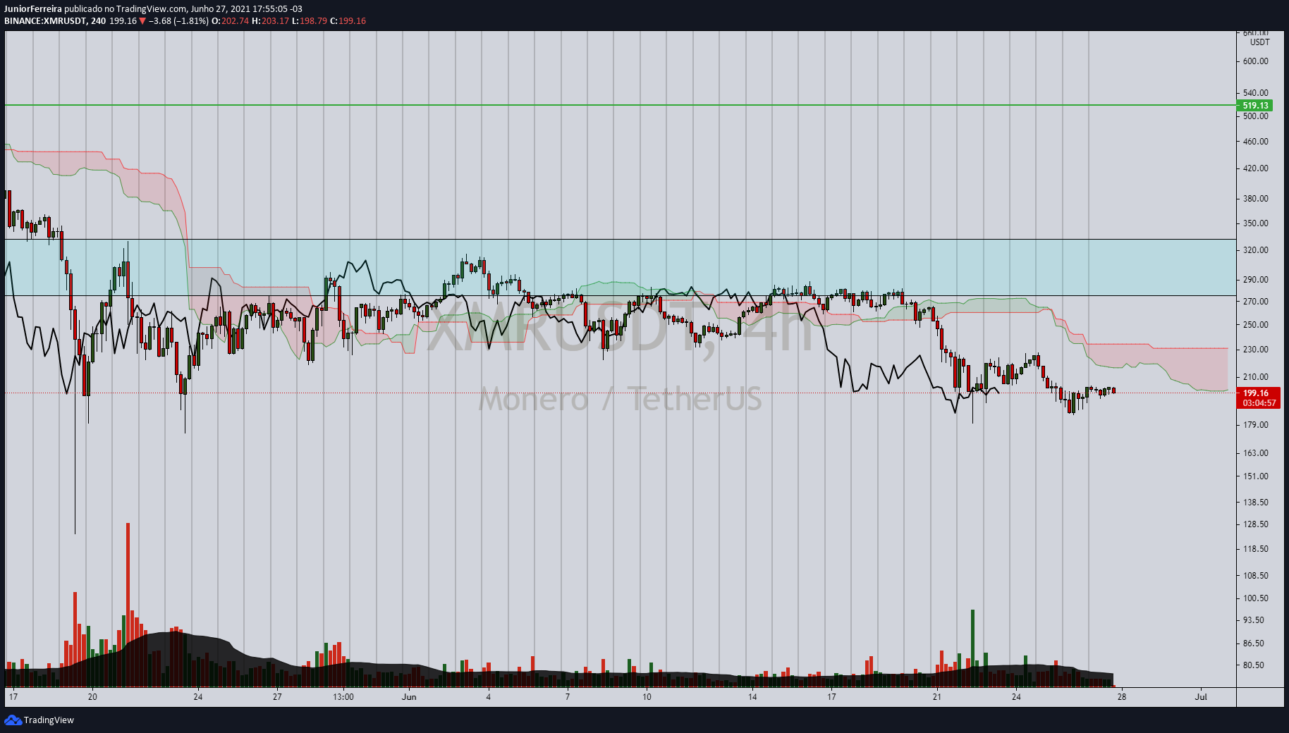Click the 13:00 label on time axis

pos(343,697)
